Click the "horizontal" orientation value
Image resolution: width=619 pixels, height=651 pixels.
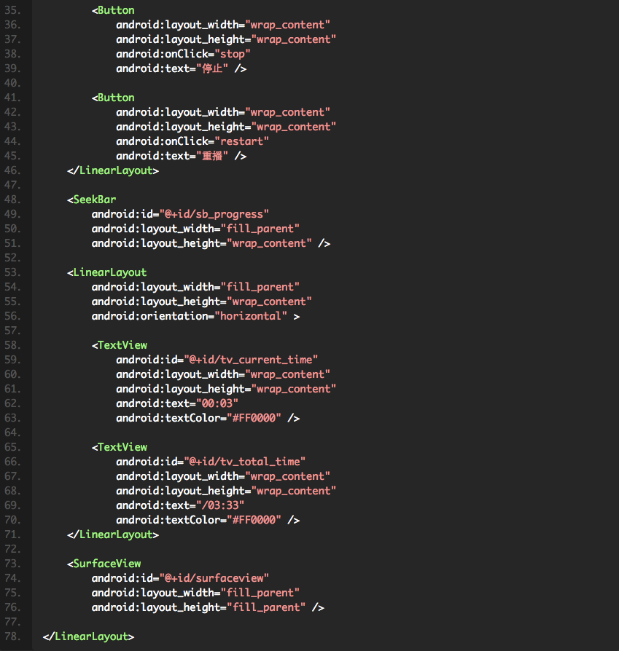point(251,316)
